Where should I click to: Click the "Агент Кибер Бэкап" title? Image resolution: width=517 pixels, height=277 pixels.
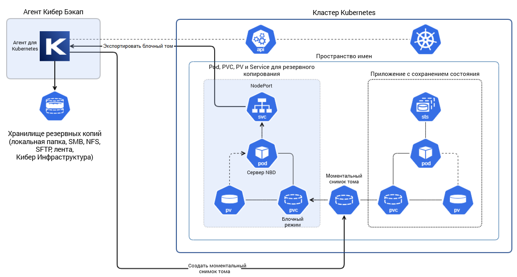coord(54,12)
